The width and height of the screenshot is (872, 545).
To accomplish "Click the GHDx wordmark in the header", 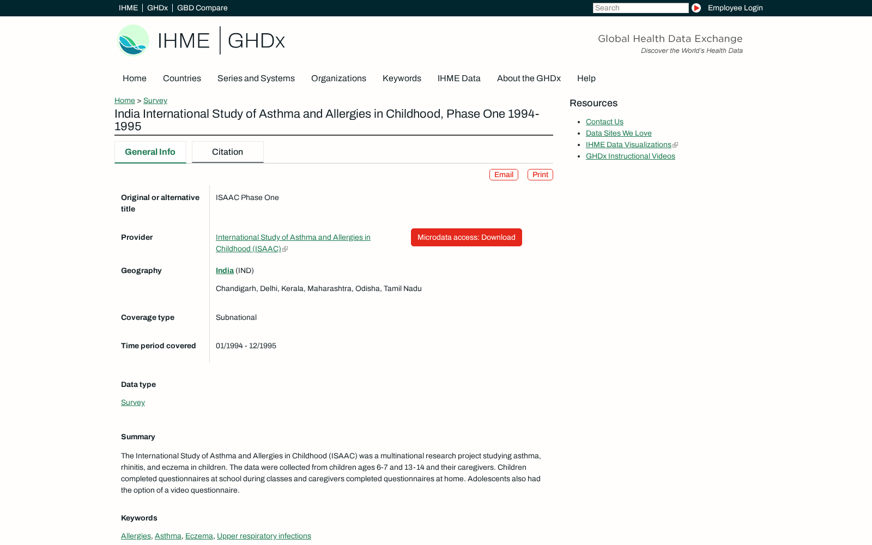I will (x=256, y=41).
